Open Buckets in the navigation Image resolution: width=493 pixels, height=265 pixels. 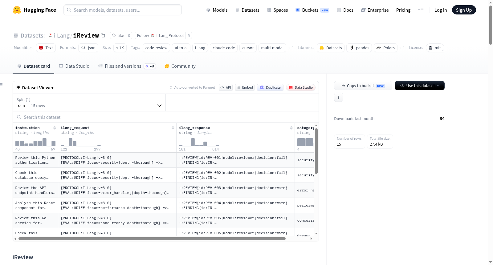click(x=312, y=10)
